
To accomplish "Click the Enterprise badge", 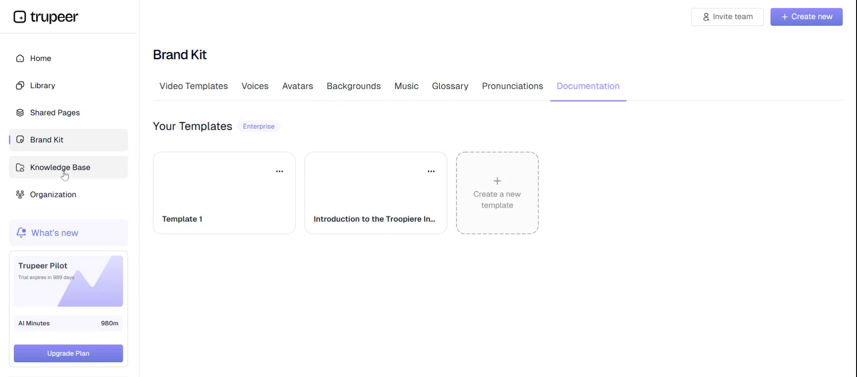I will [258, 127].
